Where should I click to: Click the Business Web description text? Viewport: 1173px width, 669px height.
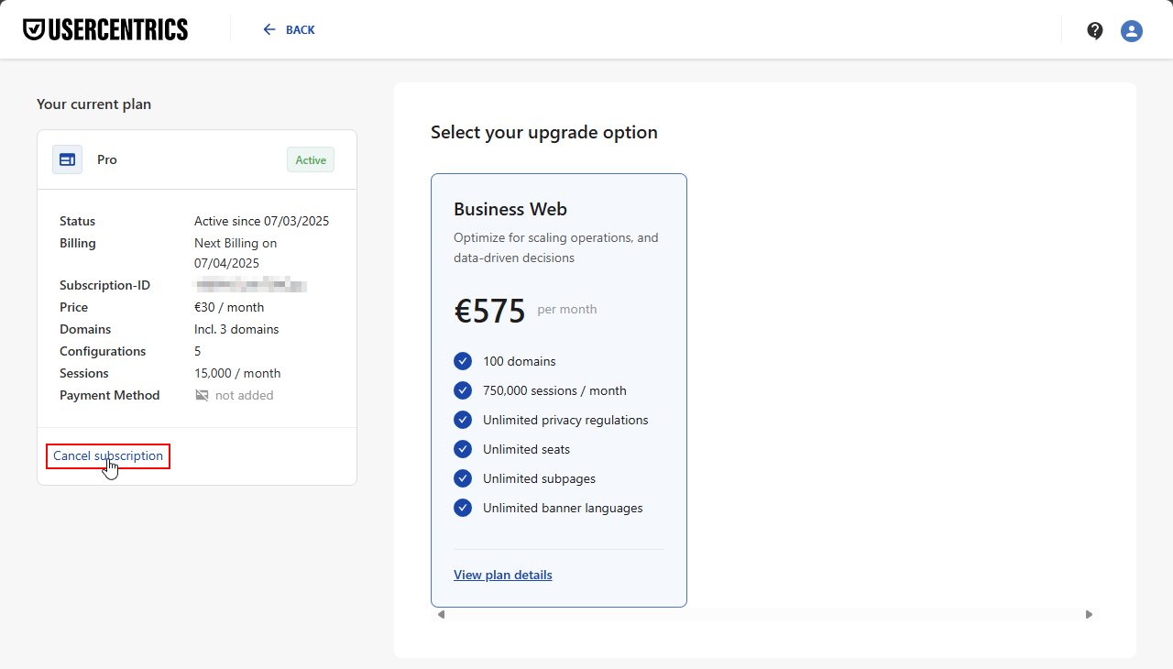(x=556, y=247)
